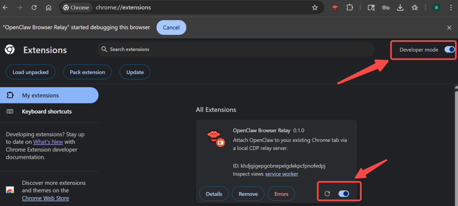Screen dimensions: 458x206
Task: Go back with the browser back arrow
Action: [x=5, y=8]
